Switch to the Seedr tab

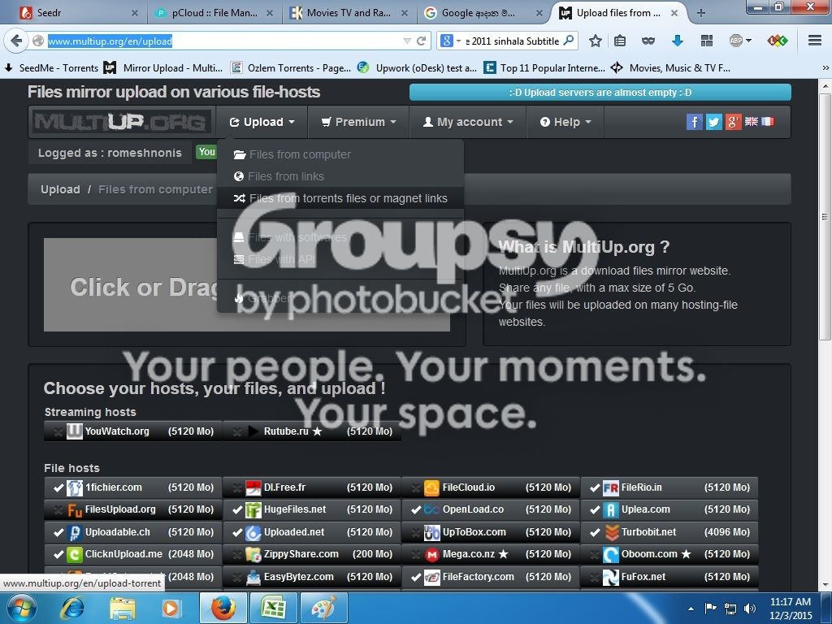tap(79, 13)
